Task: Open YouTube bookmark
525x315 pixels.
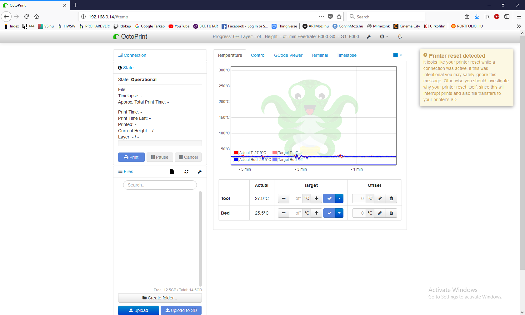Action: pos(179,26)
